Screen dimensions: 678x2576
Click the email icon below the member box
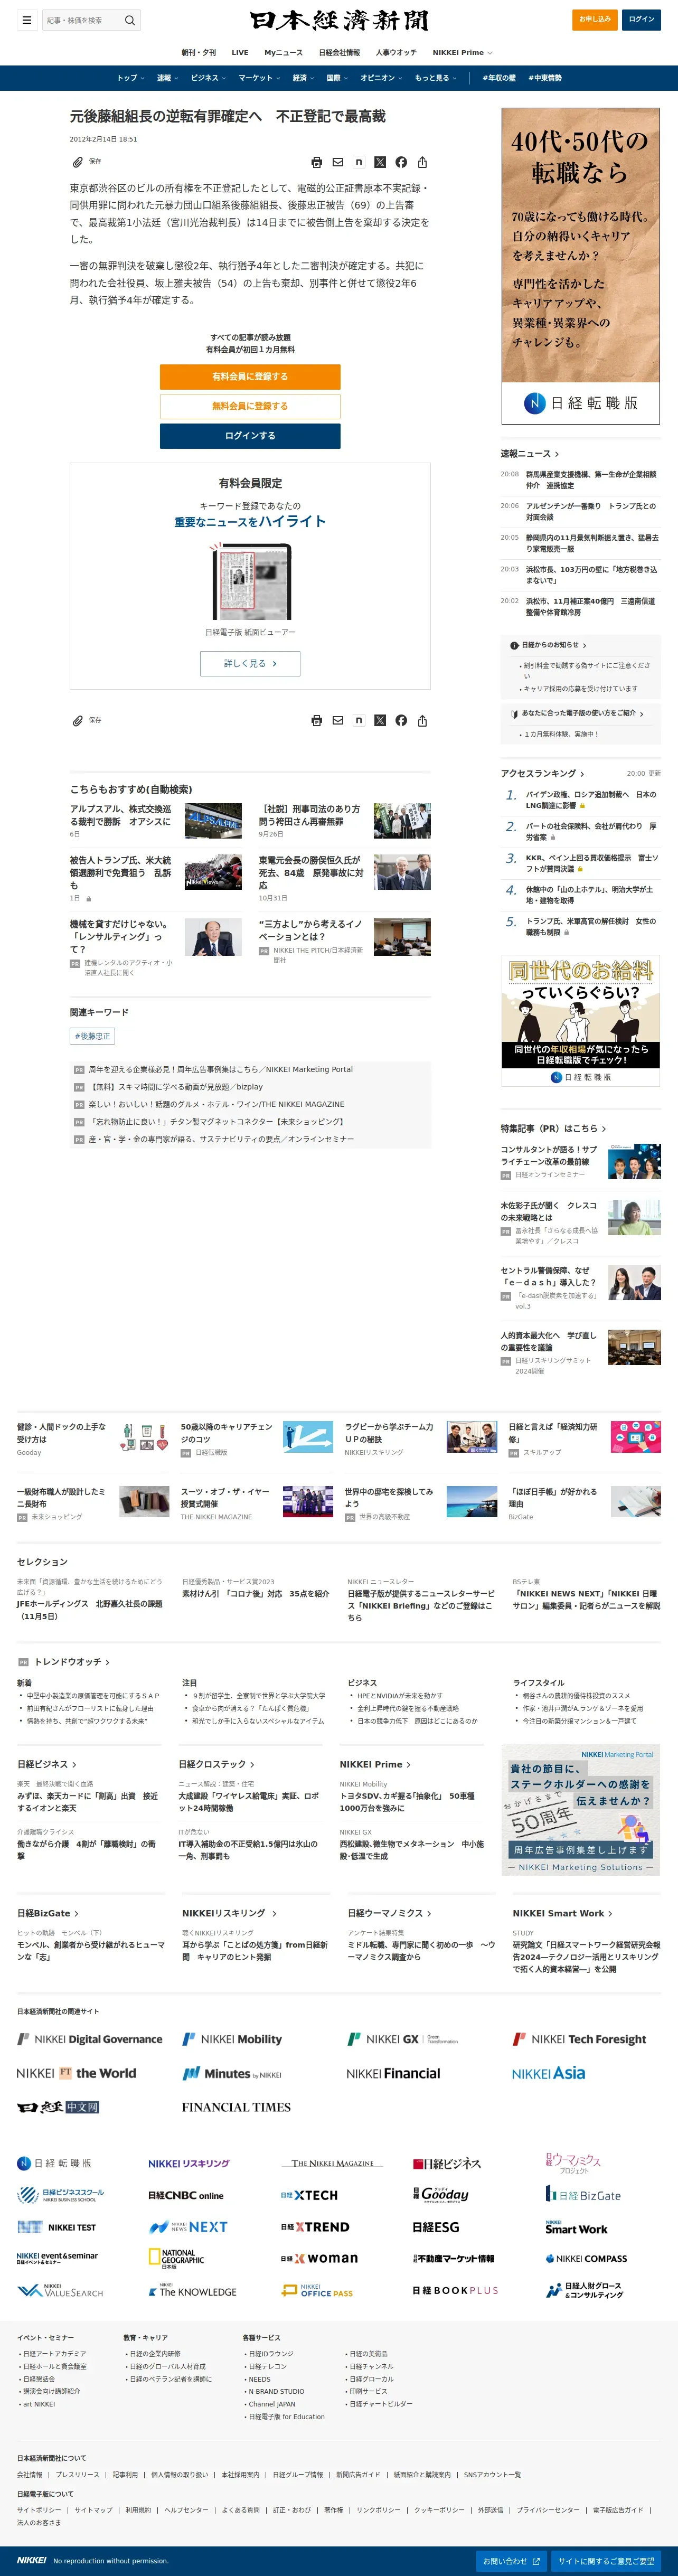coord(338,720)
